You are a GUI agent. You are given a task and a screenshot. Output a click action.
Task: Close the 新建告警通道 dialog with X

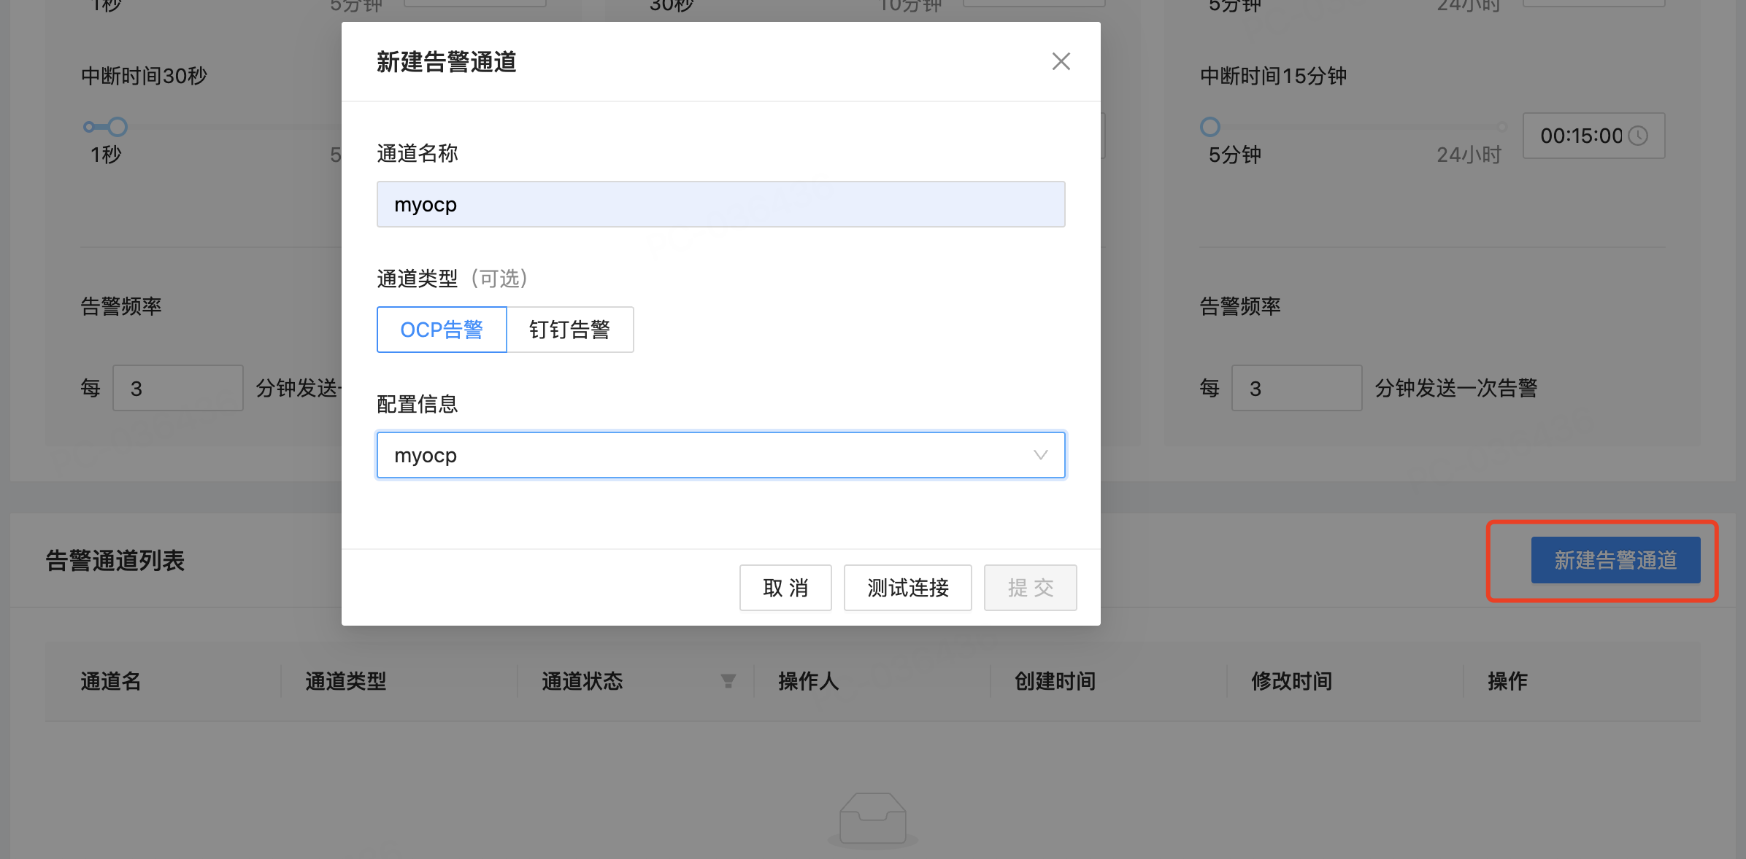tap(1061, 61)
